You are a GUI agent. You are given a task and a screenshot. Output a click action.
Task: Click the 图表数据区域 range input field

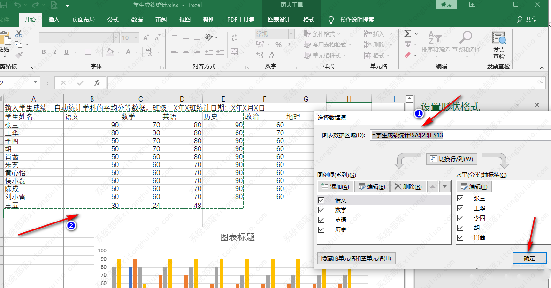point(460,135)
